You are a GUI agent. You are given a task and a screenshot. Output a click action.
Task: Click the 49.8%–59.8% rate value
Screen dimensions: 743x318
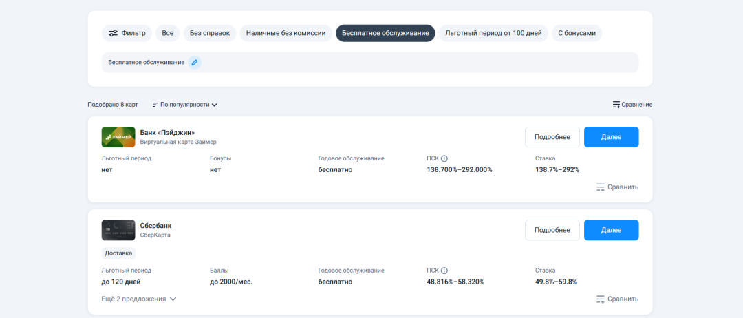coord(556,282)
